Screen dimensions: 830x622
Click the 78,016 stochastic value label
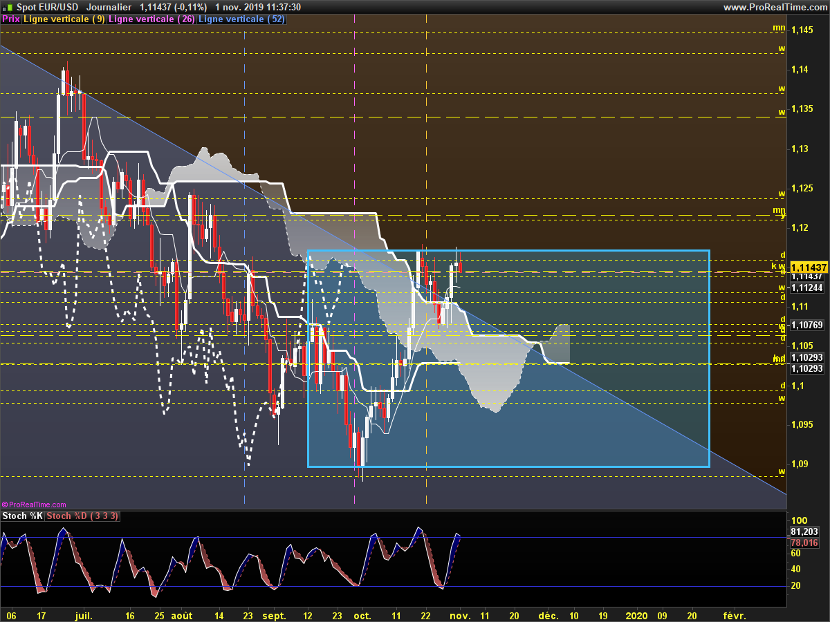(x=804, y=543)
